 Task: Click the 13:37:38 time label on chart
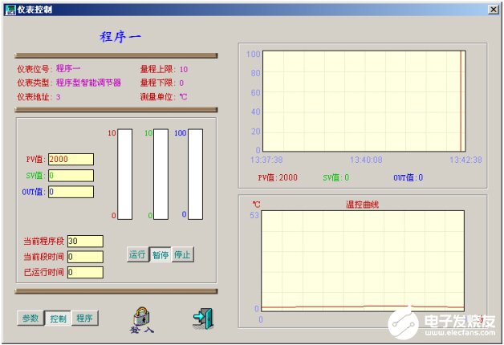click(266, 160)
